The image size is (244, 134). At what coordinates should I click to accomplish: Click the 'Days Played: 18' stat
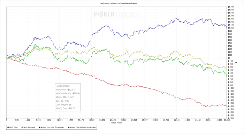(x=63, y=105)
